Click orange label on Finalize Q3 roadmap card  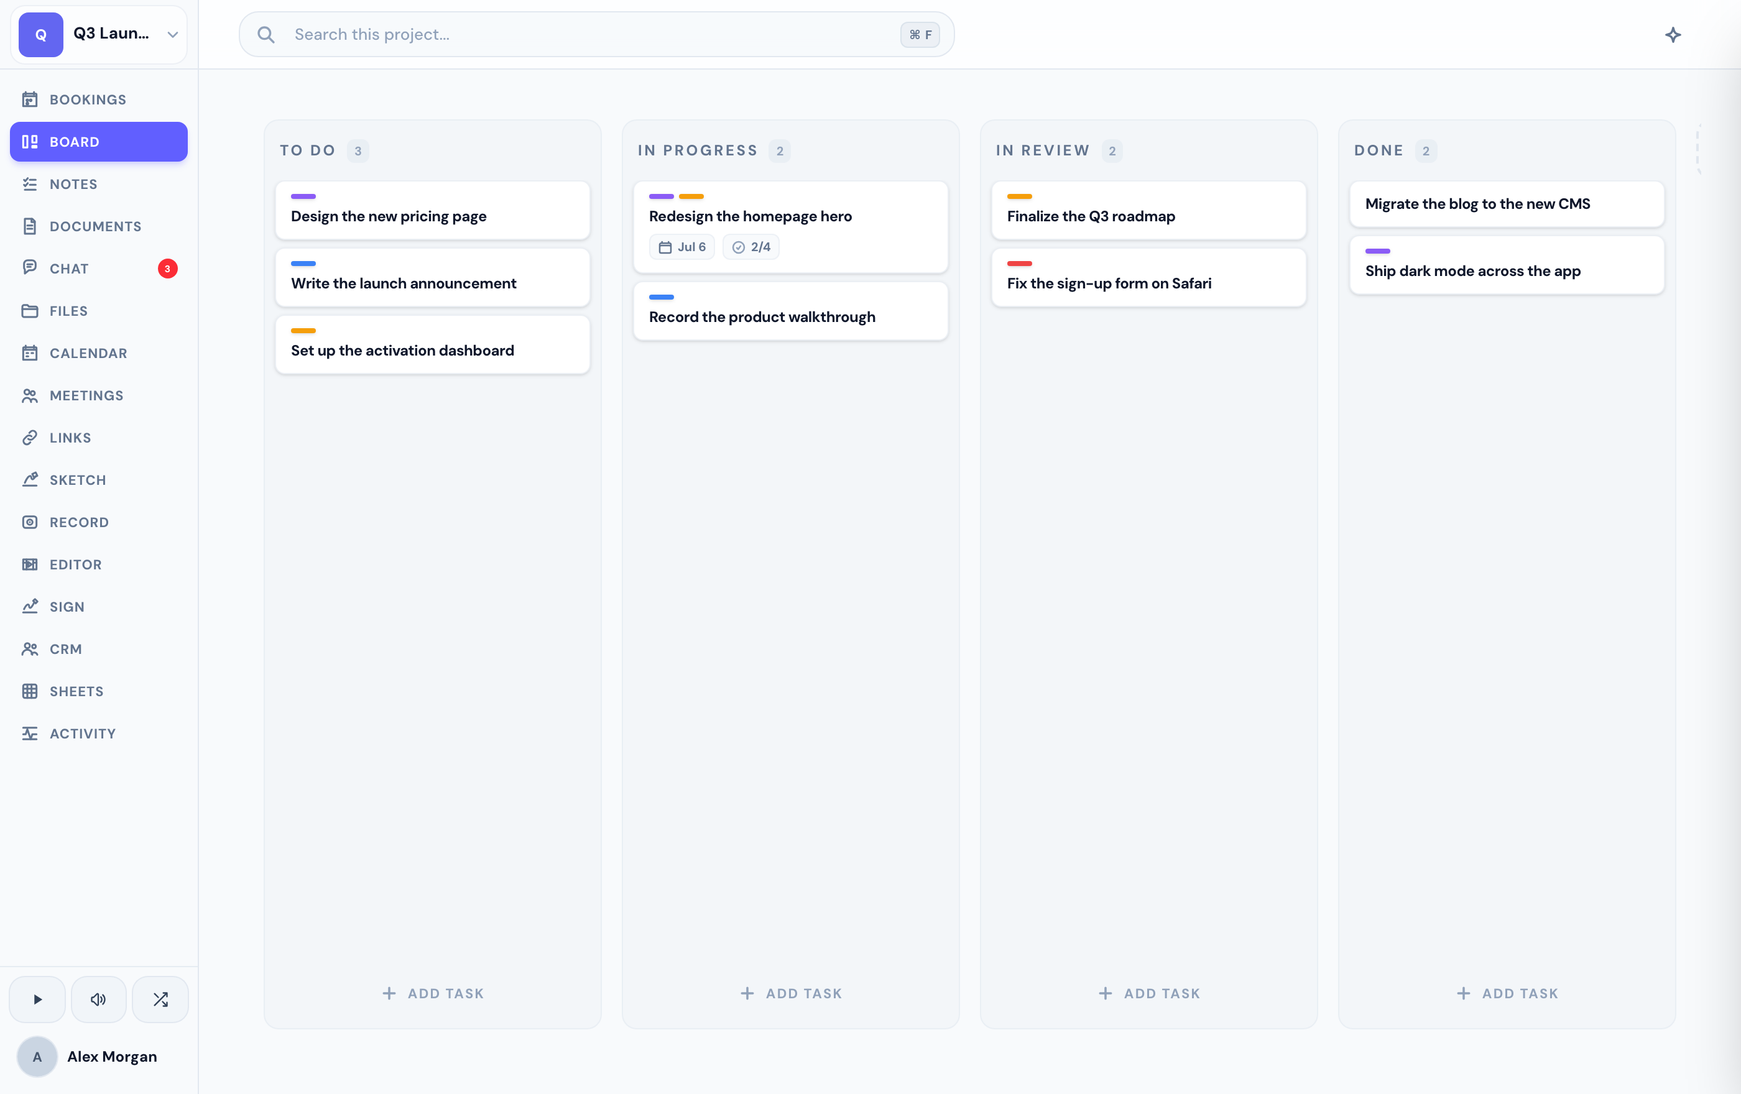(x=1020, y=196)
